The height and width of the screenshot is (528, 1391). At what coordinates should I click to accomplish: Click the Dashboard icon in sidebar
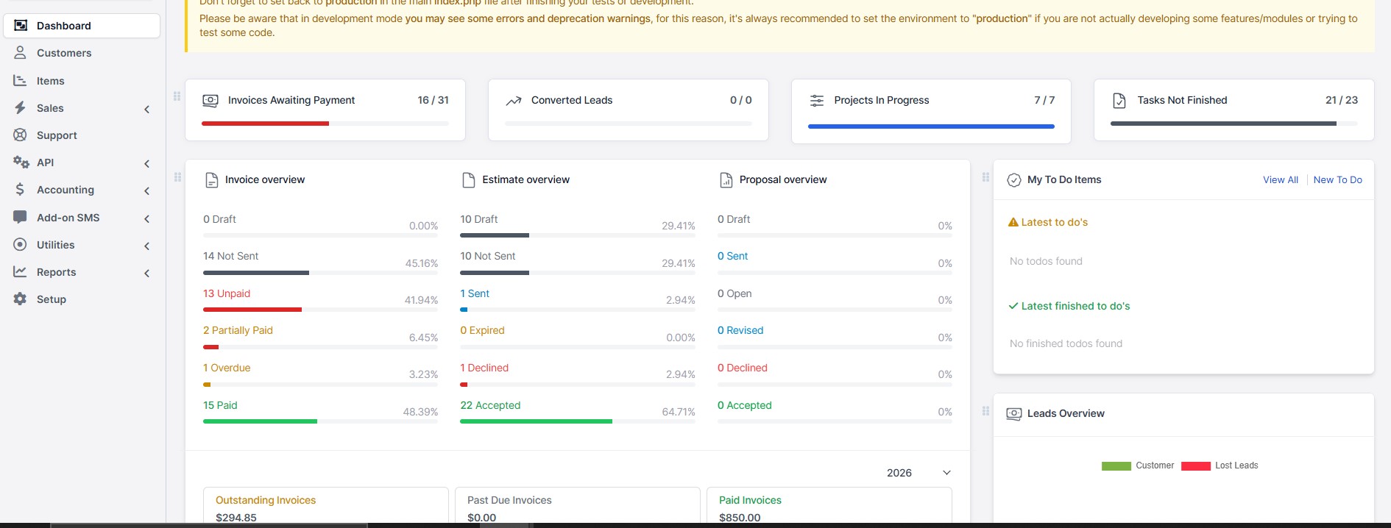[x=21, y=25]
